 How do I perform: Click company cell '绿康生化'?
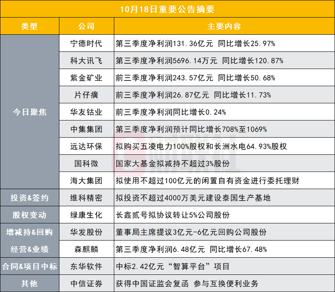(x=86, y=215)
